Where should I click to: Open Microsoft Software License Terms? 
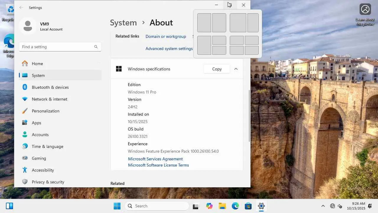click(158, 165)
